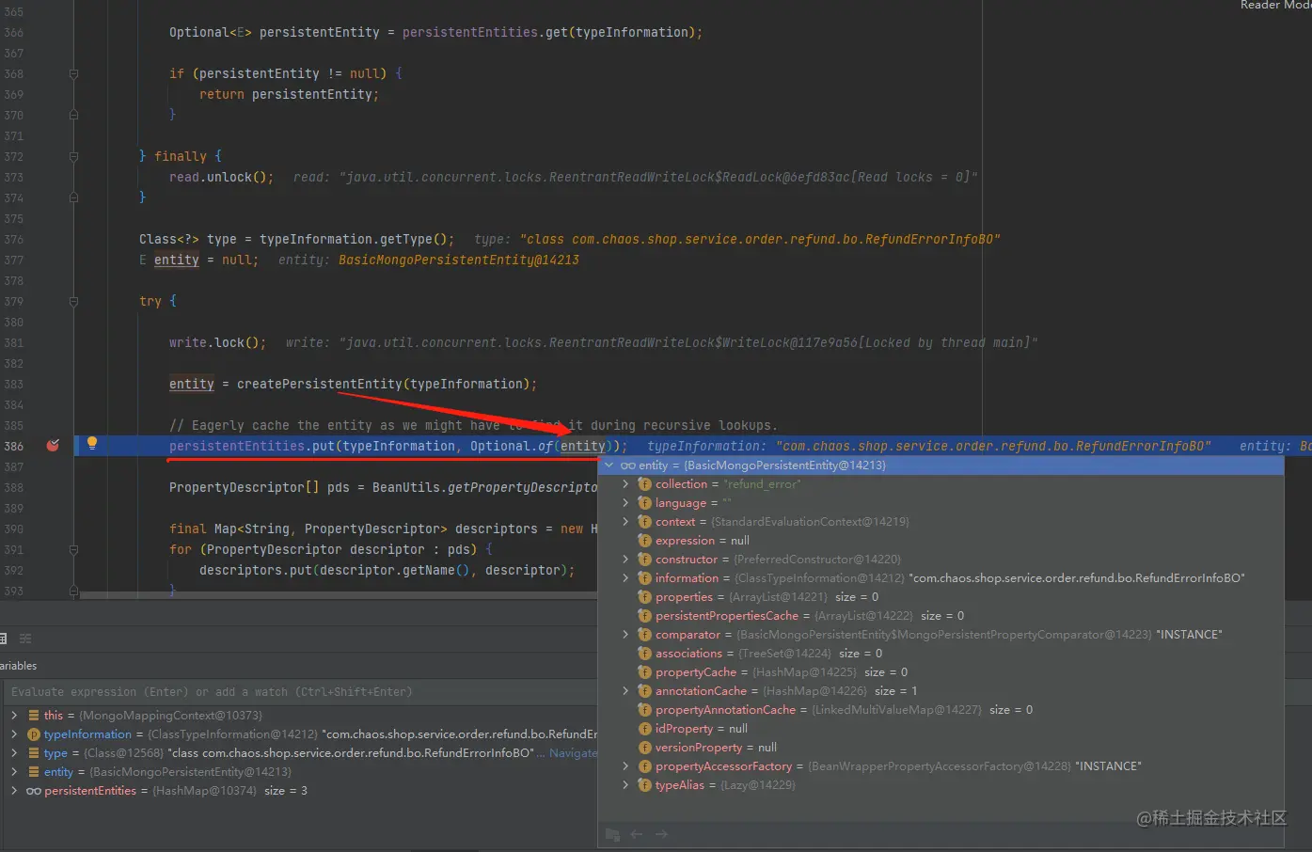Click 'persistentEntities' on line 386
The image size is (1312, 852).
click(237, 446)
